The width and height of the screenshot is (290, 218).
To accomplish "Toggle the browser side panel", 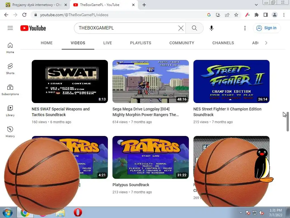I will (266, 15).
